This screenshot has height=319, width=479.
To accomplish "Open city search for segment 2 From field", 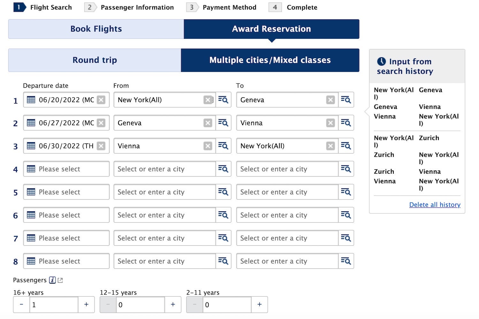I will 224,123.
